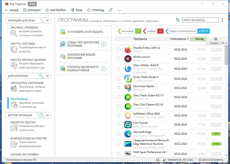Click the notification bell icon
Viewport: 230px width, 164px height.
click(111, 10)
